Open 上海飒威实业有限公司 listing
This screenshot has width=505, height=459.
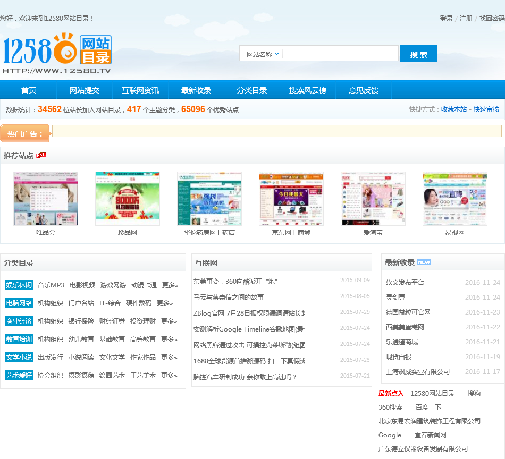coord(418,371)
